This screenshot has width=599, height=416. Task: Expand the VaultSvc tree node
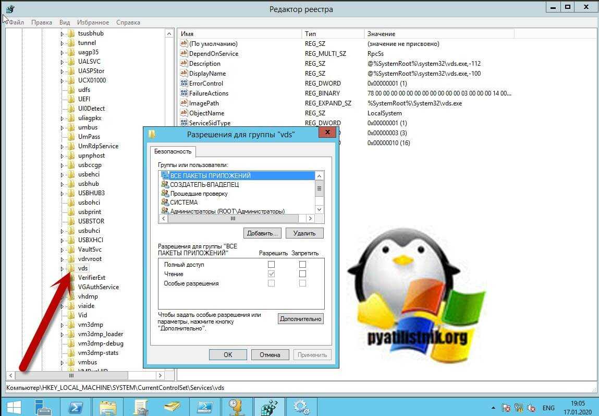62,249
